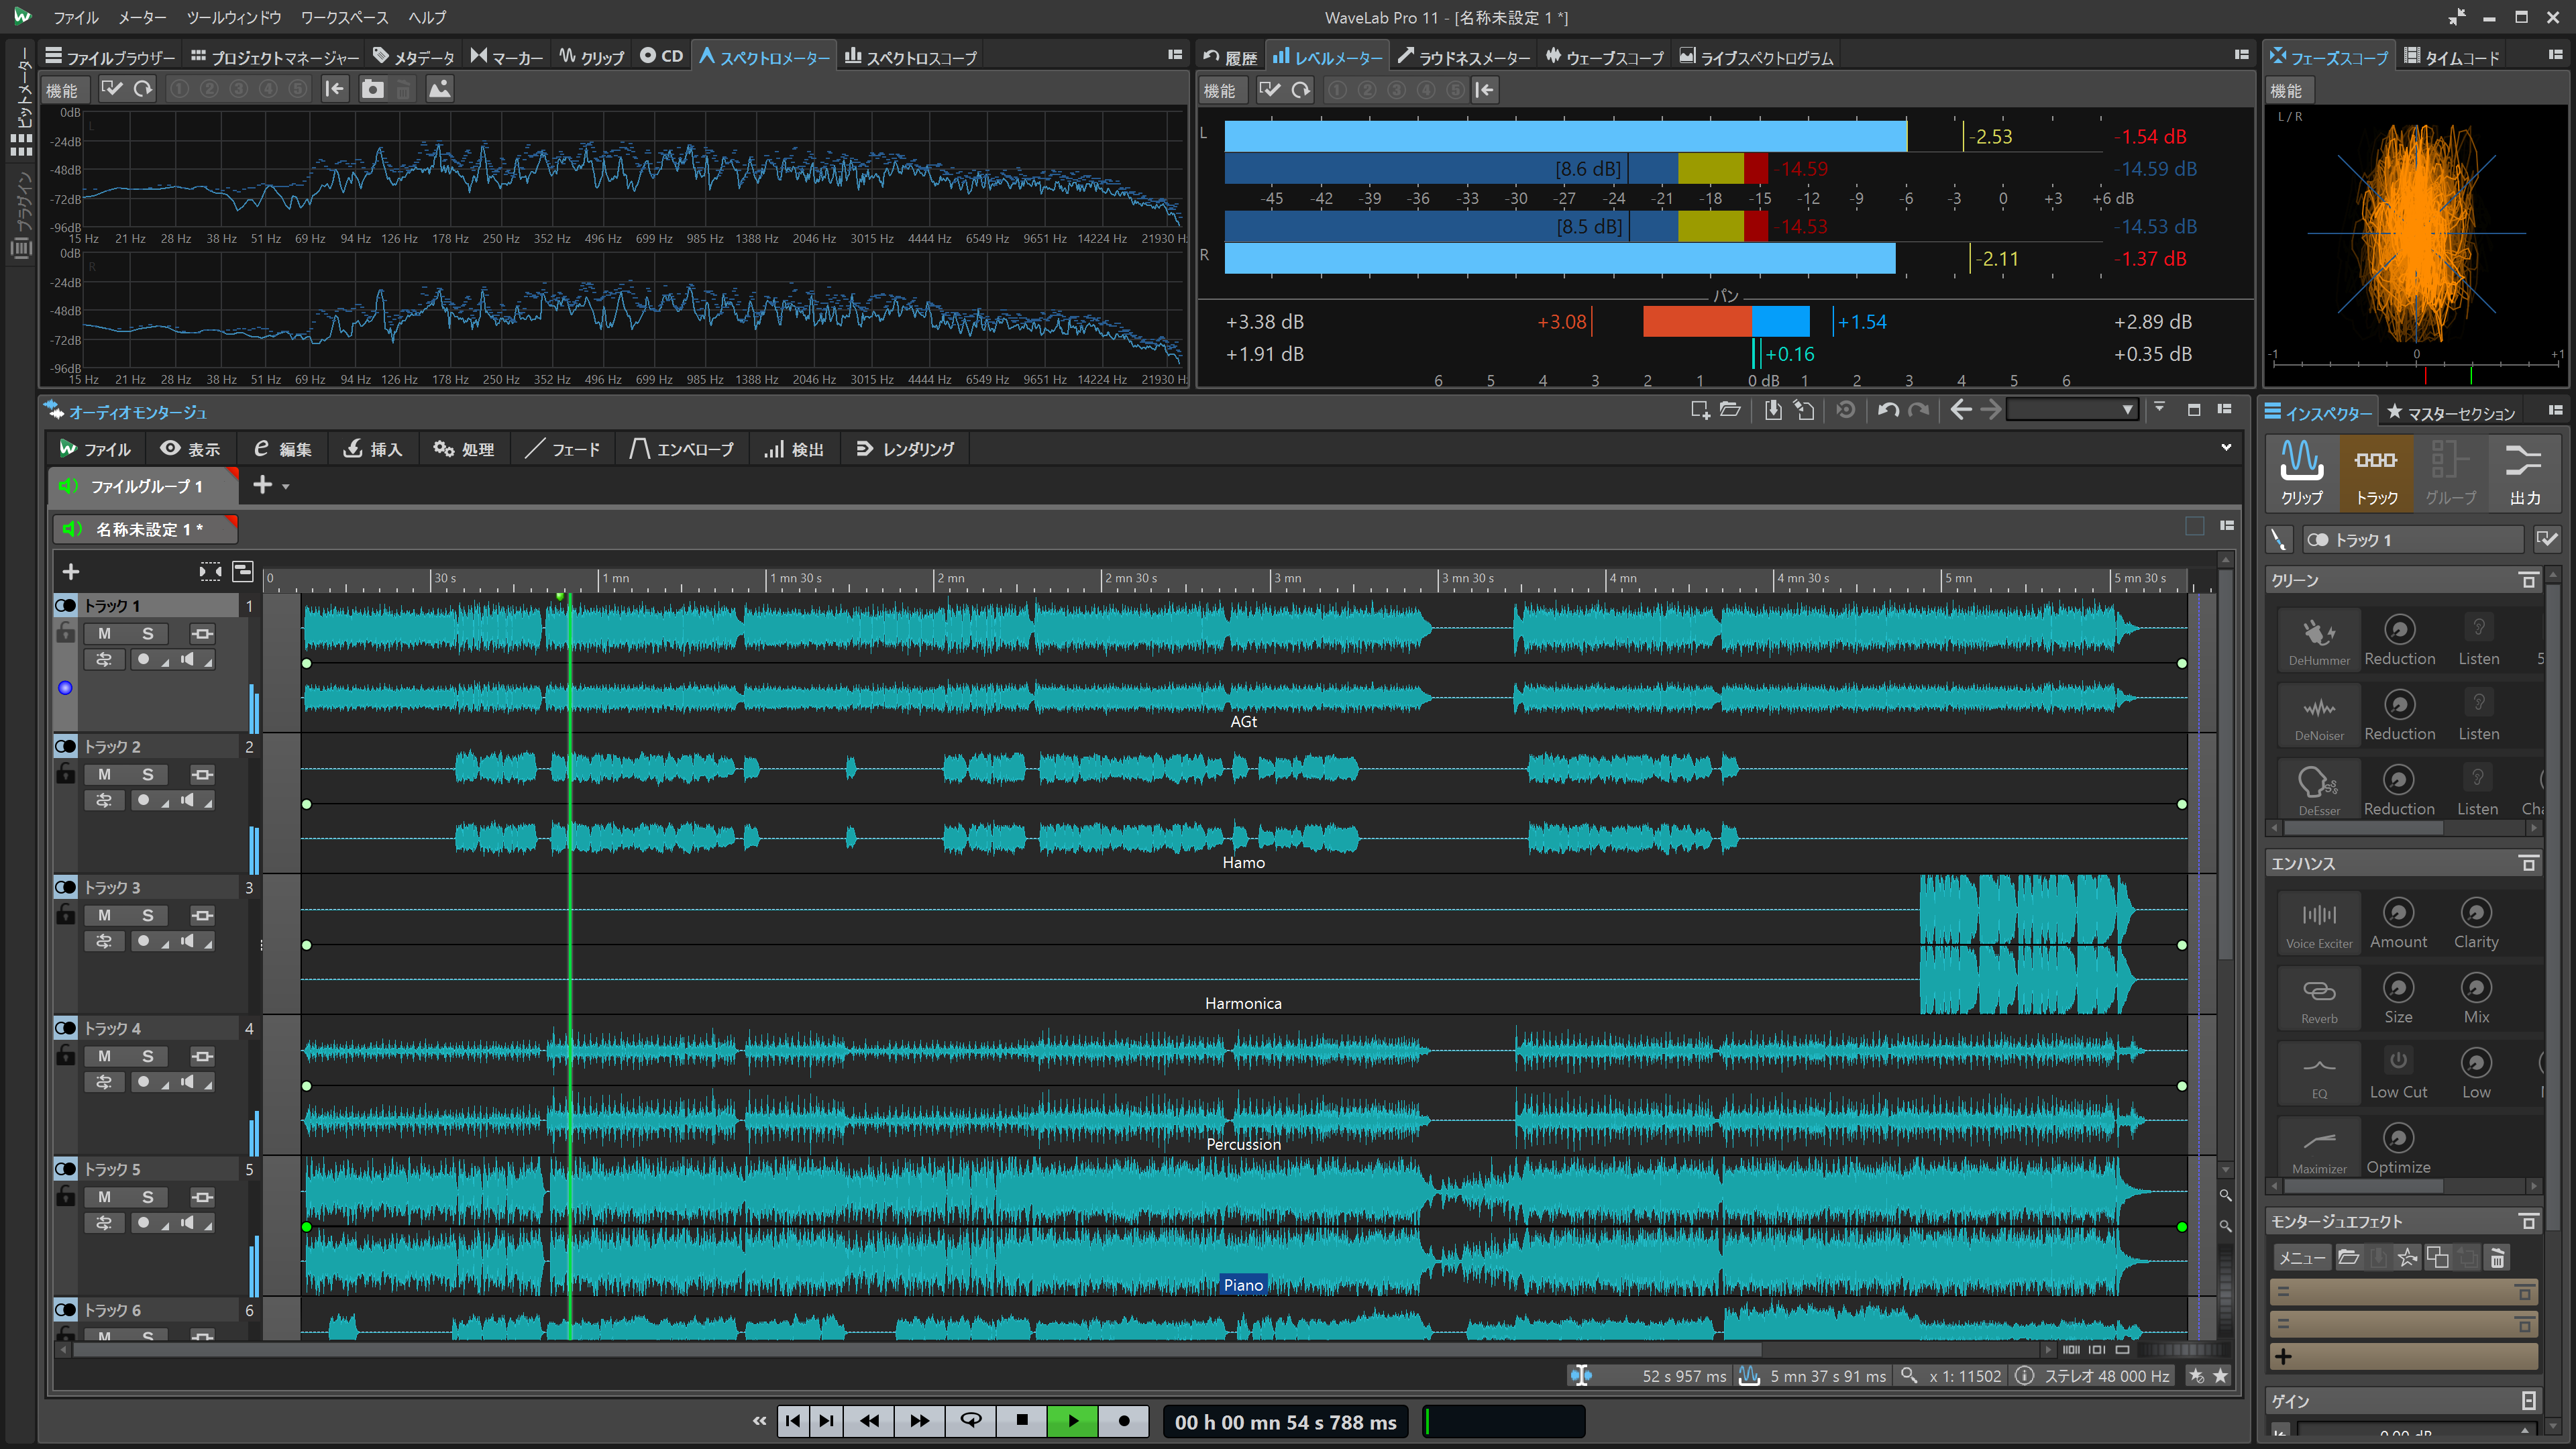This screenshot has width=2576, height=1449.
Task: Toggle the Loop playback button
Action: [x=970, y=1421]
